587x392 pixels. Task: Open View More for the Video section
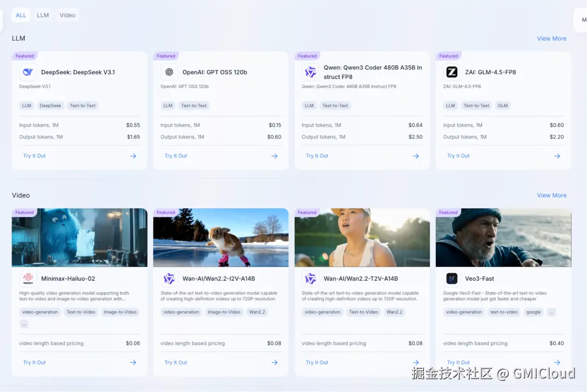[552, 195]
